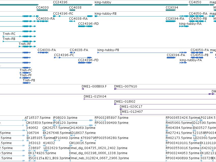This screenshot has height=162, width=216.
Task: Select the EK174920.5prime EST label
Action: pos(42,153)
